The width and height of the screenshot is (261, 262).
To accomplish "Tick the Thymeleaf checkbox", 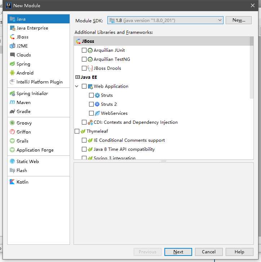I will click(x=77, y=131).
